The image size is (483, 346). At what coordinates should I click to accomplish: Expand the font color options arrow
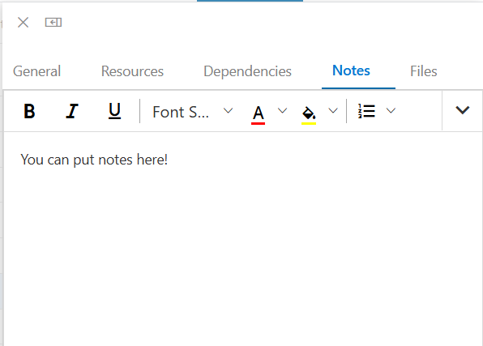282,110
